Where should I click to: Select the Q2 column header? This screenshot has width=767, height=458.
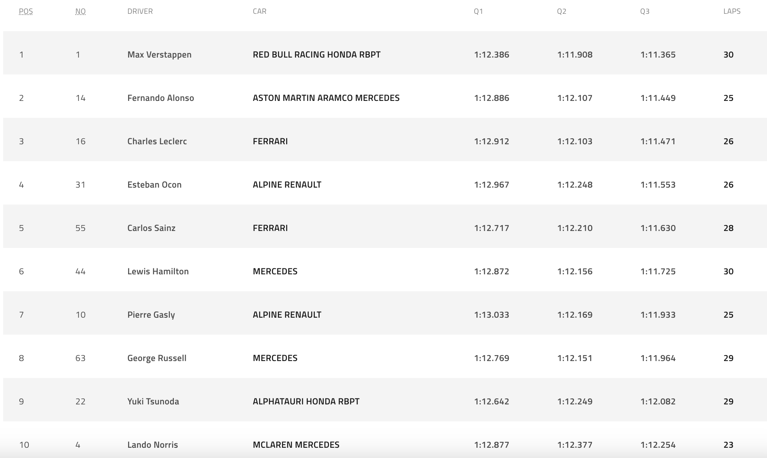pyautogui.click(x=561, y=11)
